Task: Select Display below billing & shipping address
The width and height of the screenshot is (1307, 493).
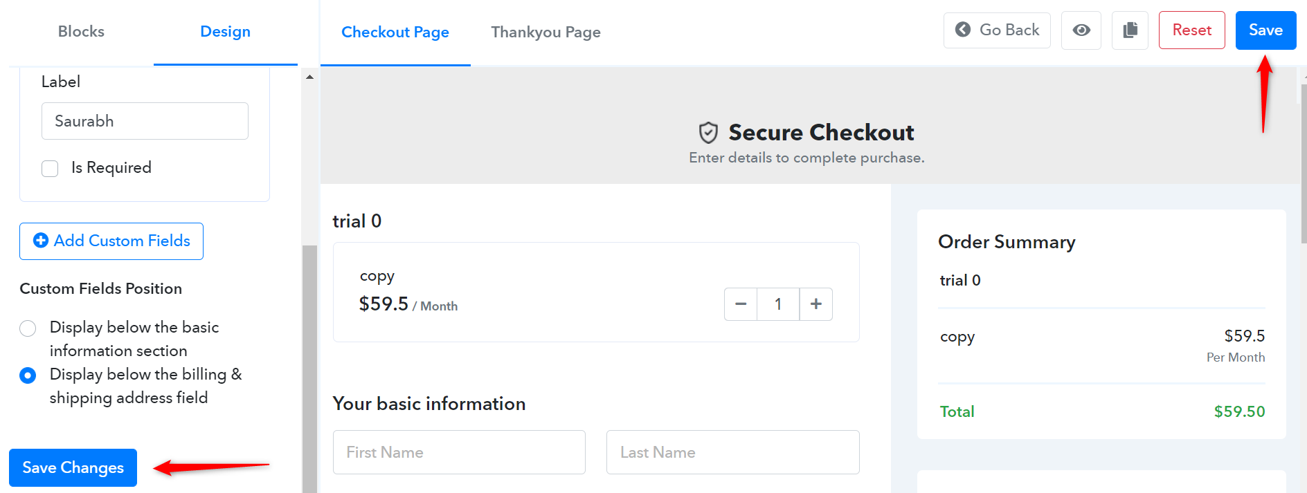Action: (x=28, y=375)
